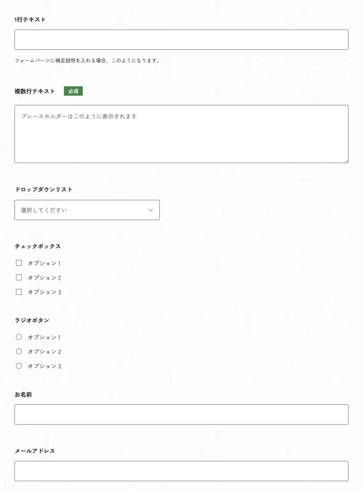Click the メールアドレス input field
Screen dimensions: 363x492
click(x=181, y=471)
